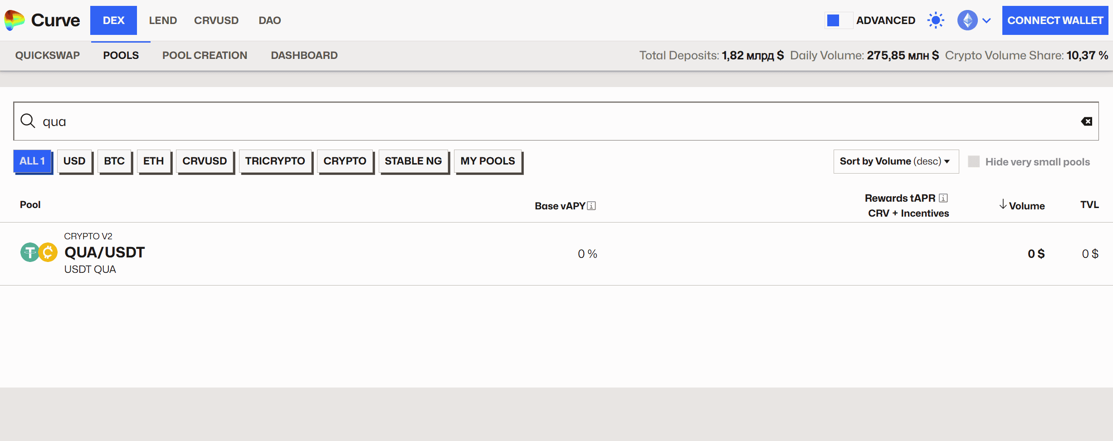Focus the pool search input field
The width and height of the screenshot is (1113, 441).
click(x=544, y=121)
